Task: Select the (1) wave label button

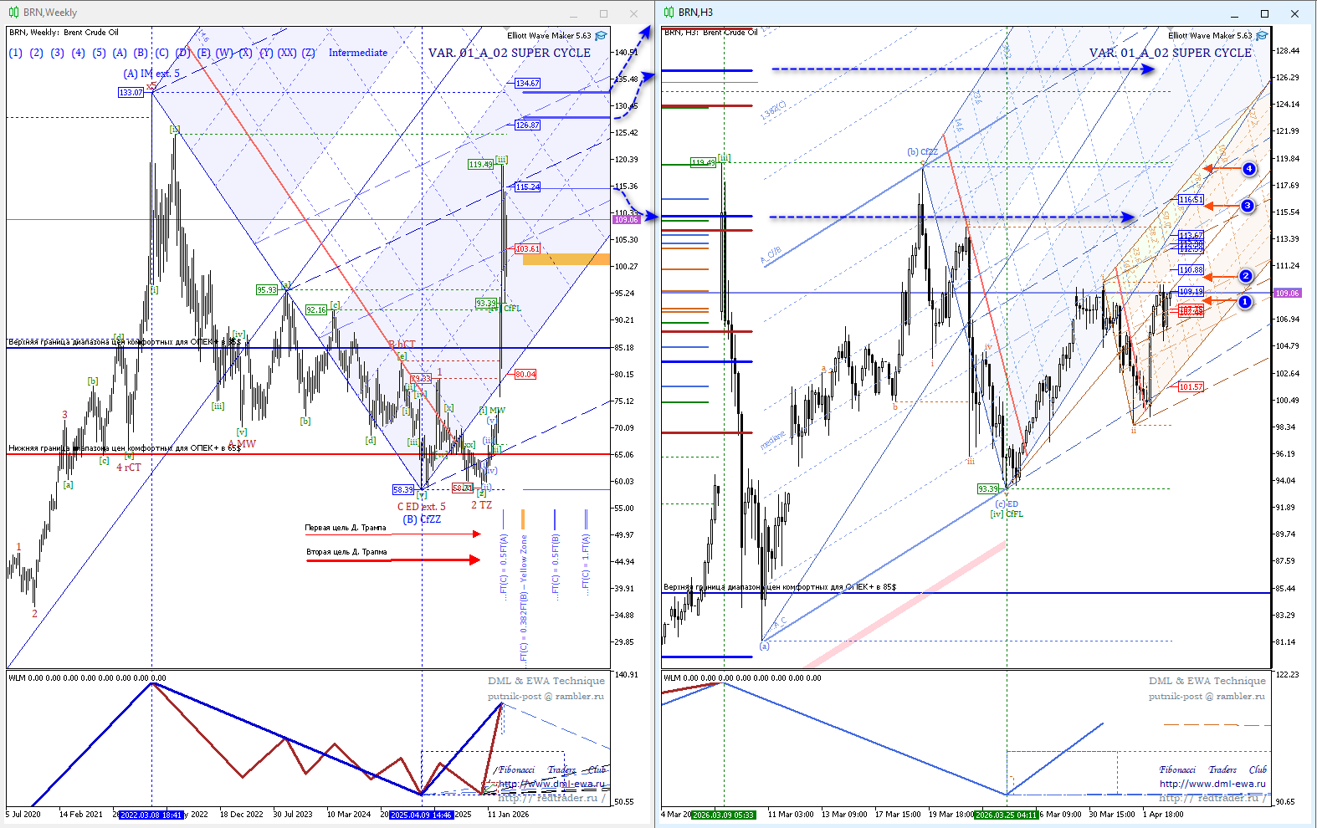Action: point(16,53)
